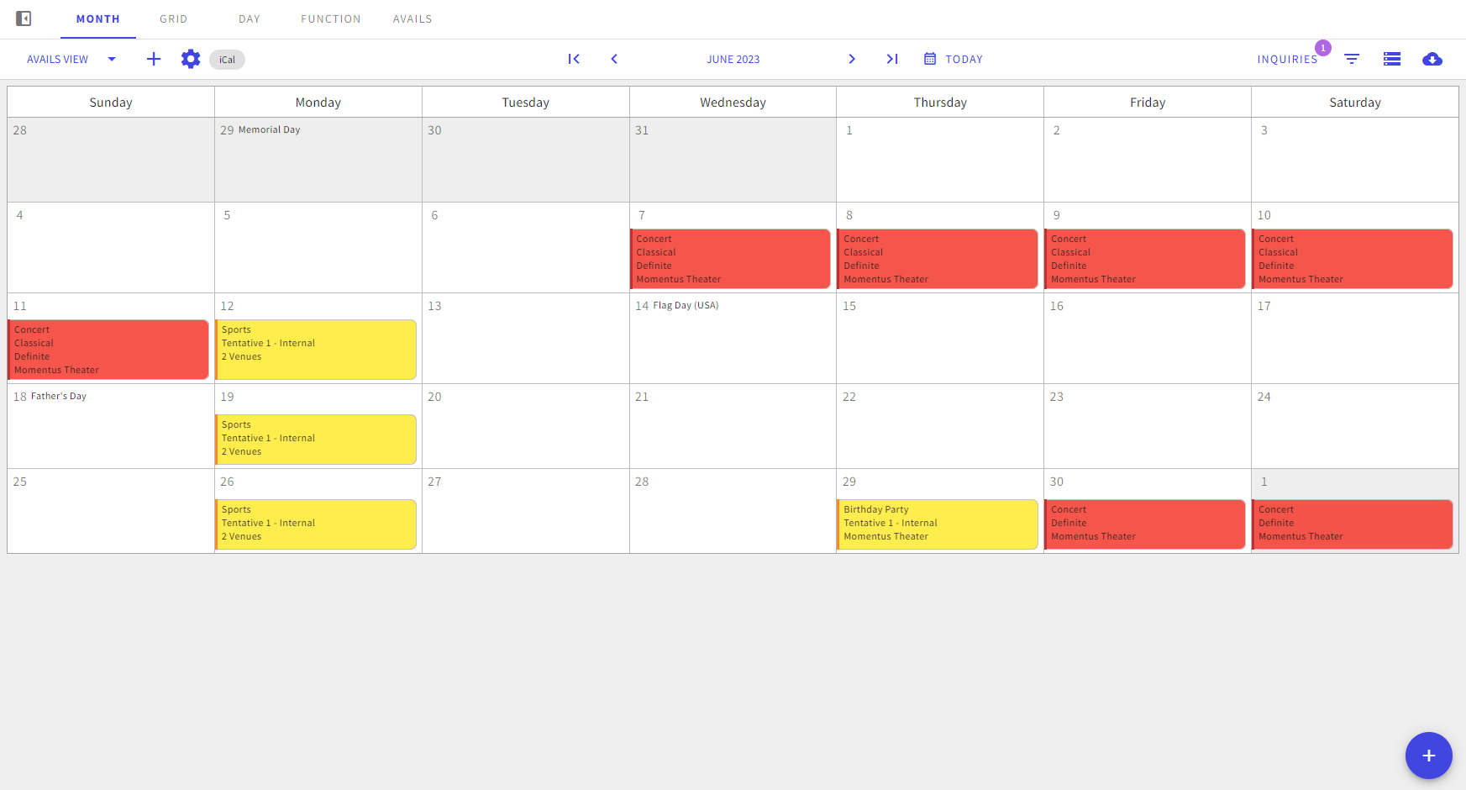Click the June 2023 month label
This screenshot has height=790, width=1466.
pyautogui.click(x=733, y=60)
